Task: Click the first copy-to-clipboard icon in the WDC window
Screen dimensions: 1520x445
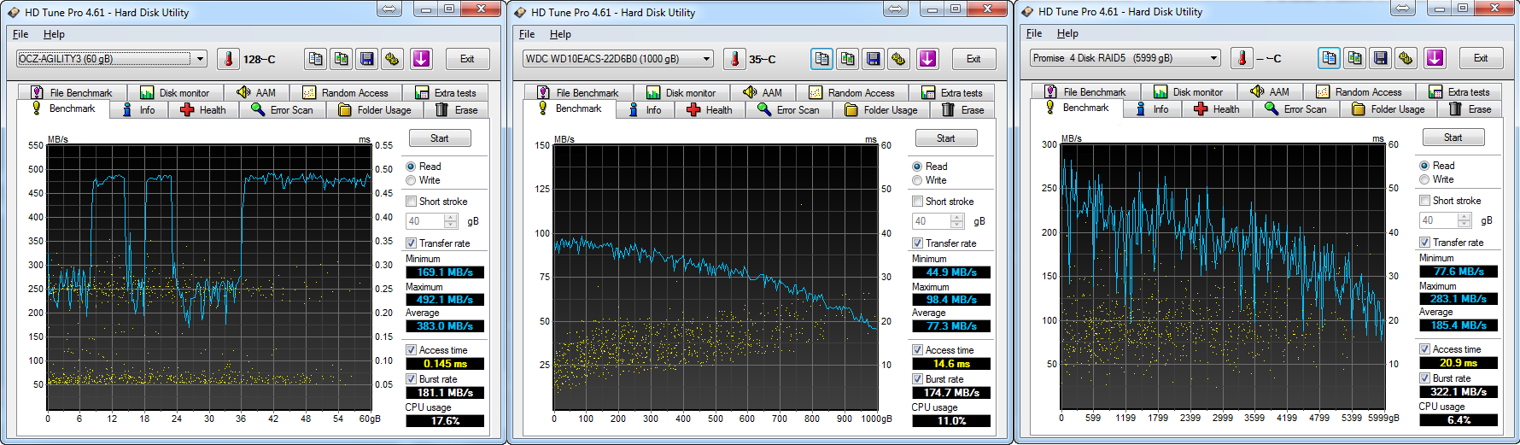Action: coord(821,59)
